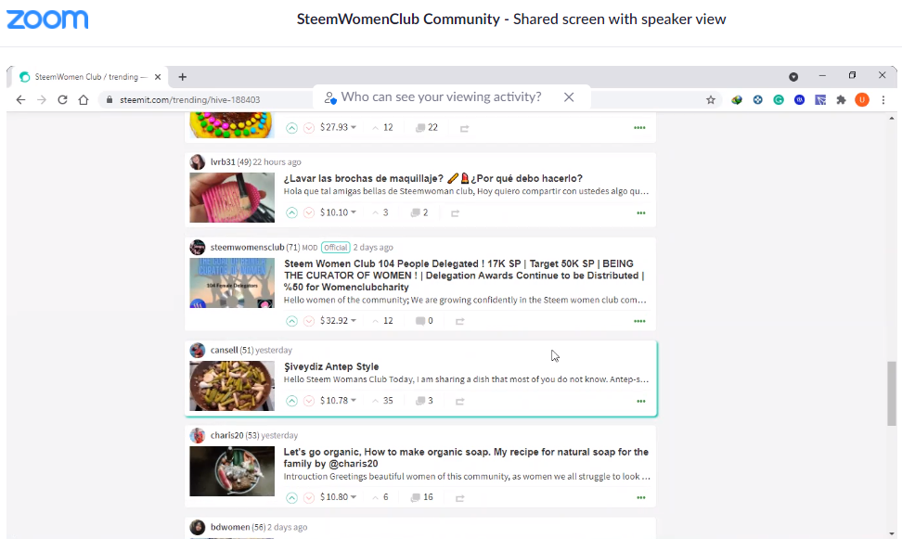Upvote the Şiveydiz Antep Style post
The width and height of the screenshot is (902, 539).
[291, 401]
